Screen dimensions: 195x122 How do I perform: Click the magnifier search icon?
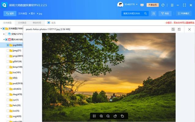point(145,13)
